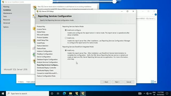This screenshot has height=96, width=171.
Task: Select Native Mode 'Install only' radio
Action: click(x=66, y=38)
